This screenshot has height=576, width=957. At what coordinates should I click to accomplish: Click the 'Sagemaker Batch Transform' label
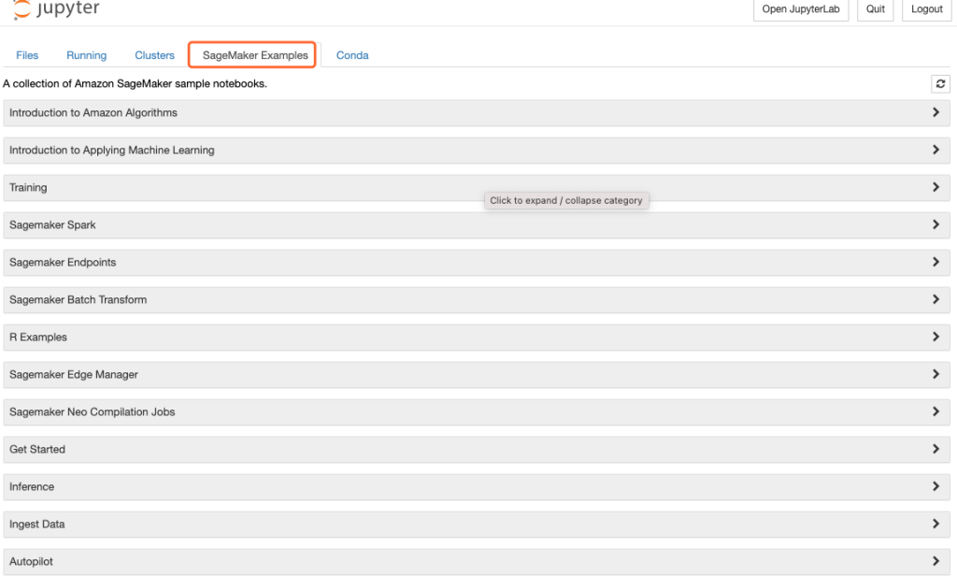79,300
